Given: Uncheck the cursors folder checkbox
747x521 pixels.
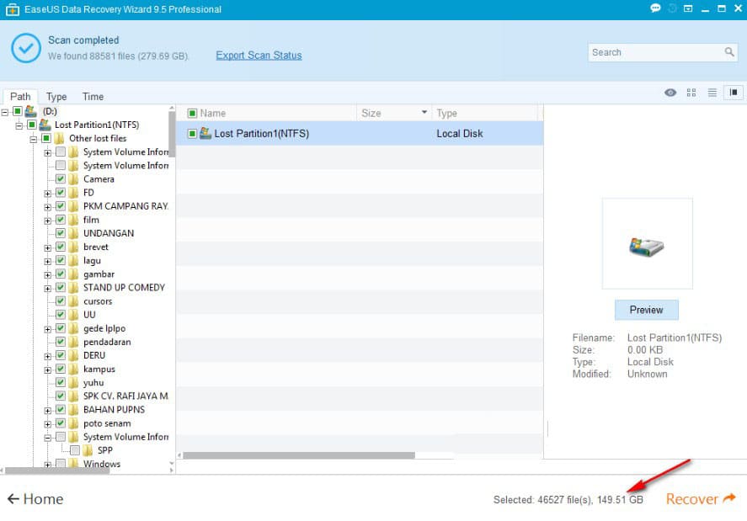Looking at the screenshot, I should [x=61, y=301].
